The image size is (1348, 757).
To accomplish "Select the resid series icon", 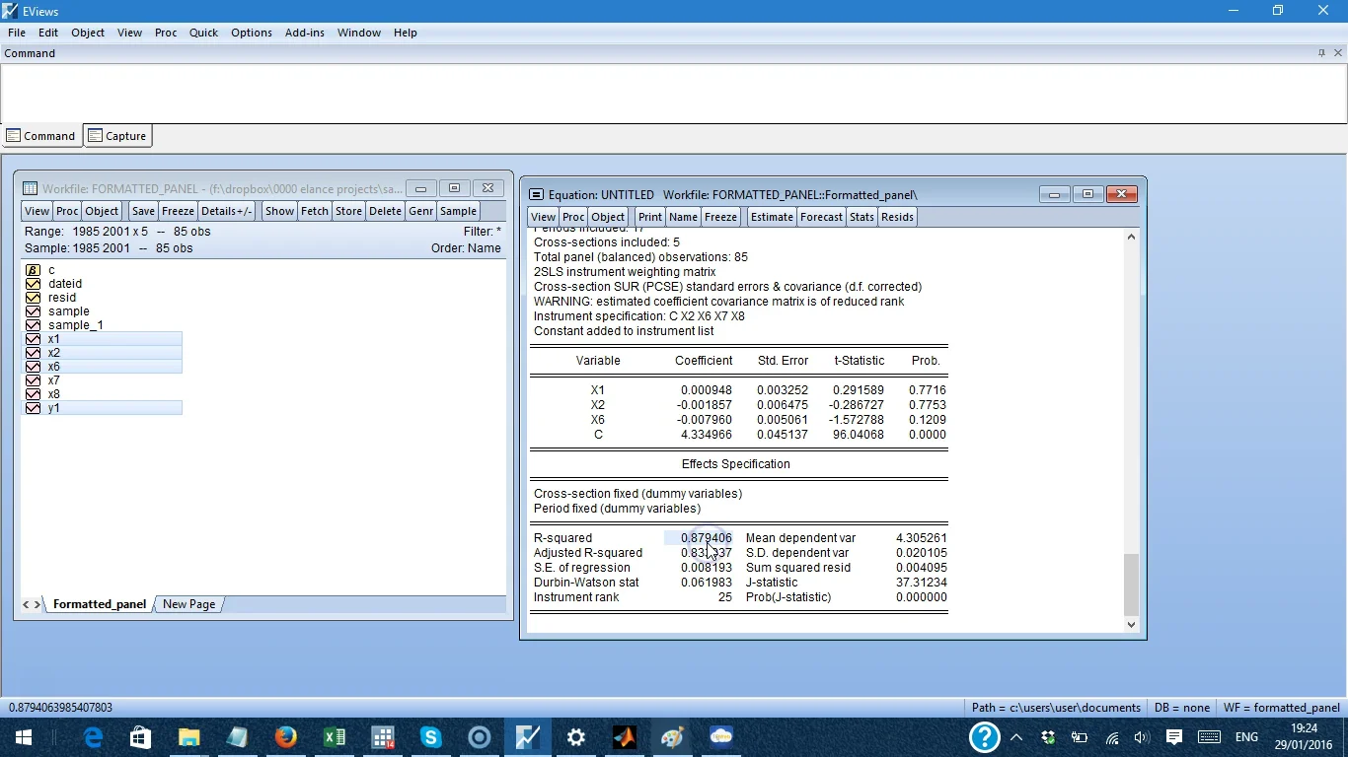I will click(33, 298).
